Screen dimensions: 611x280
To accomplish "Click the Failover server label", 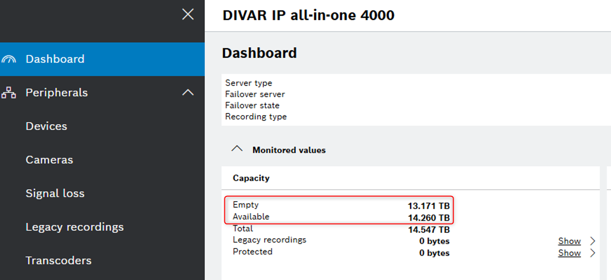I will click(x=255, y=94).
